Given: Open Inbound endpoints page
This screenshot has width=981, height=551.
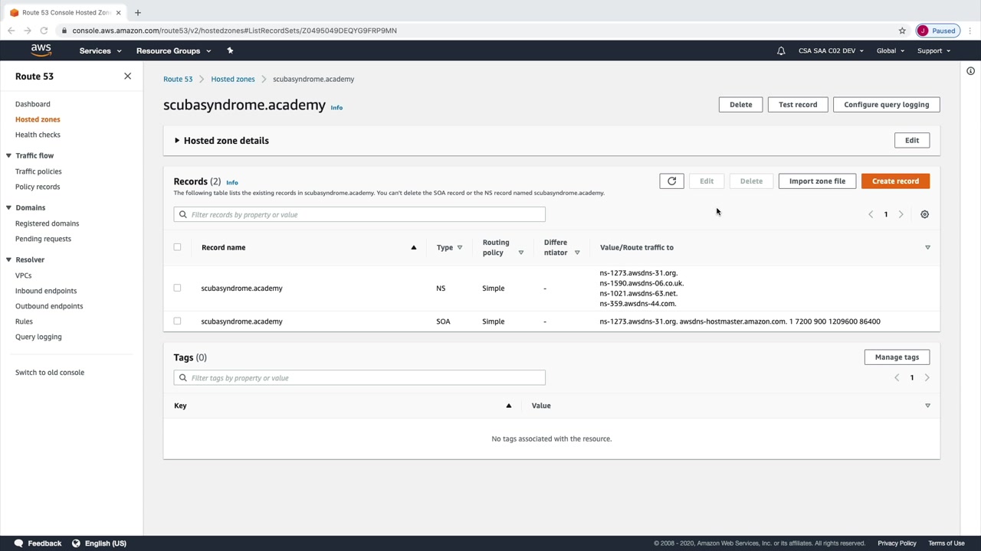Looking at the screenshot, I should tap(46, 291).
